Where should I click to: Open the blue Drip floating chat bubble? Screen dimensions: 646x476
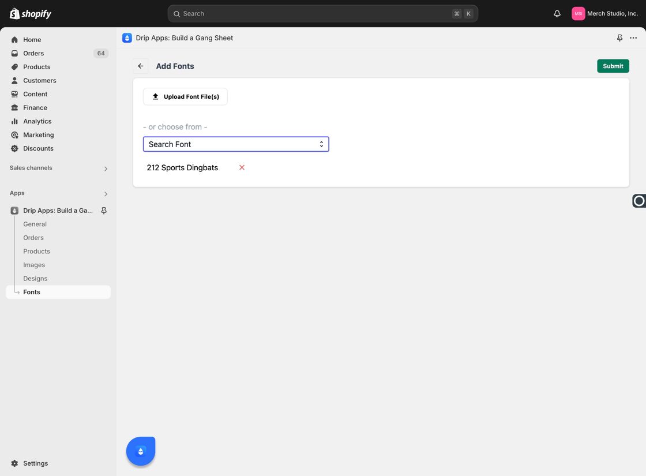141,451
